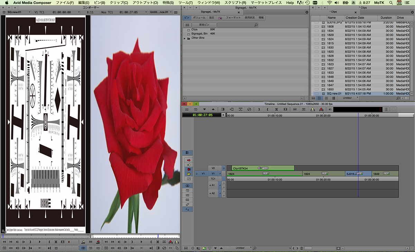The width and height of the screenshot is (415, 252).
Task: Switch Clips bin to Frame view
Action: (x=326, y=98)
